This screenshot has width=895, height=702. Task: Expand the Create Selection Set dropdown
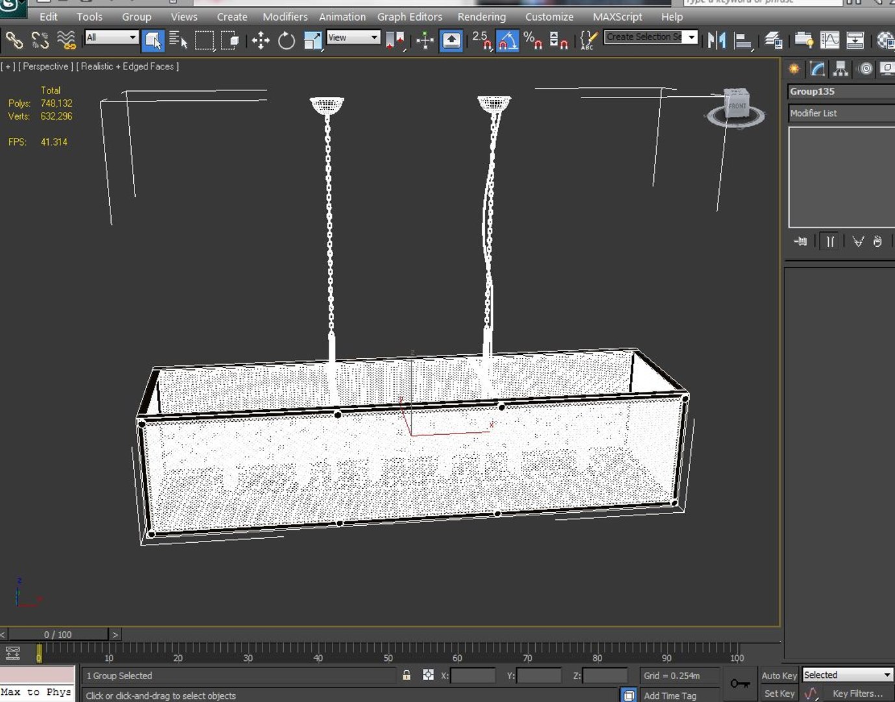692,37
